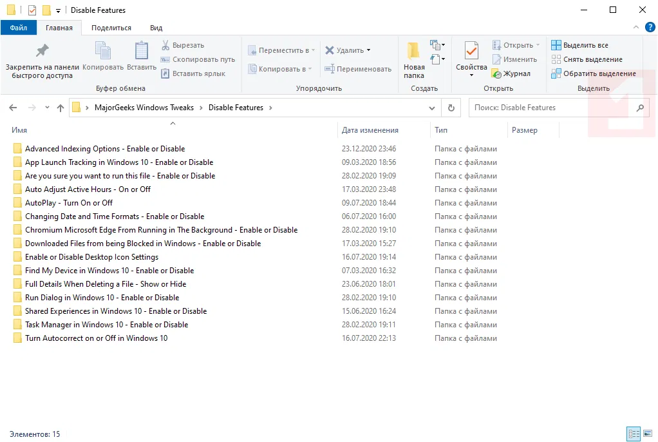Click Снять выделение
This screenshot has width=658, height=442.
point(587,59)
